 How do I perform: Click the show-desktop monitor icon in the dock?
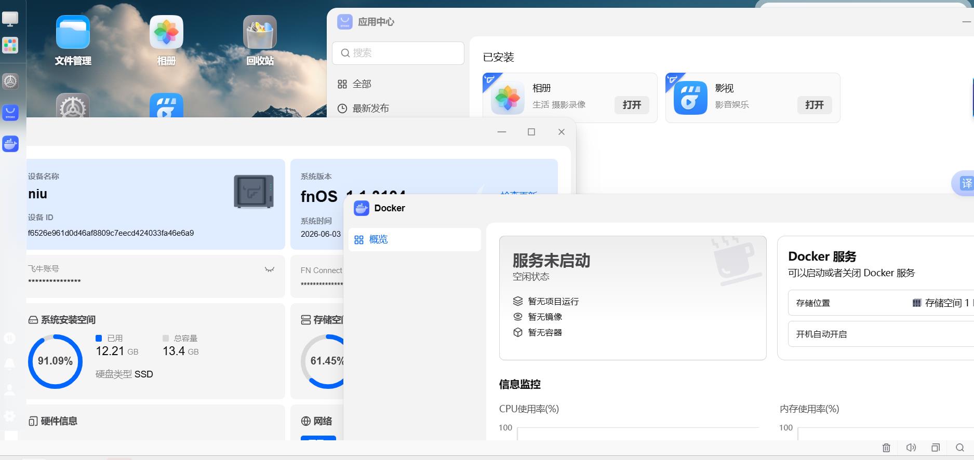(10, 19)
